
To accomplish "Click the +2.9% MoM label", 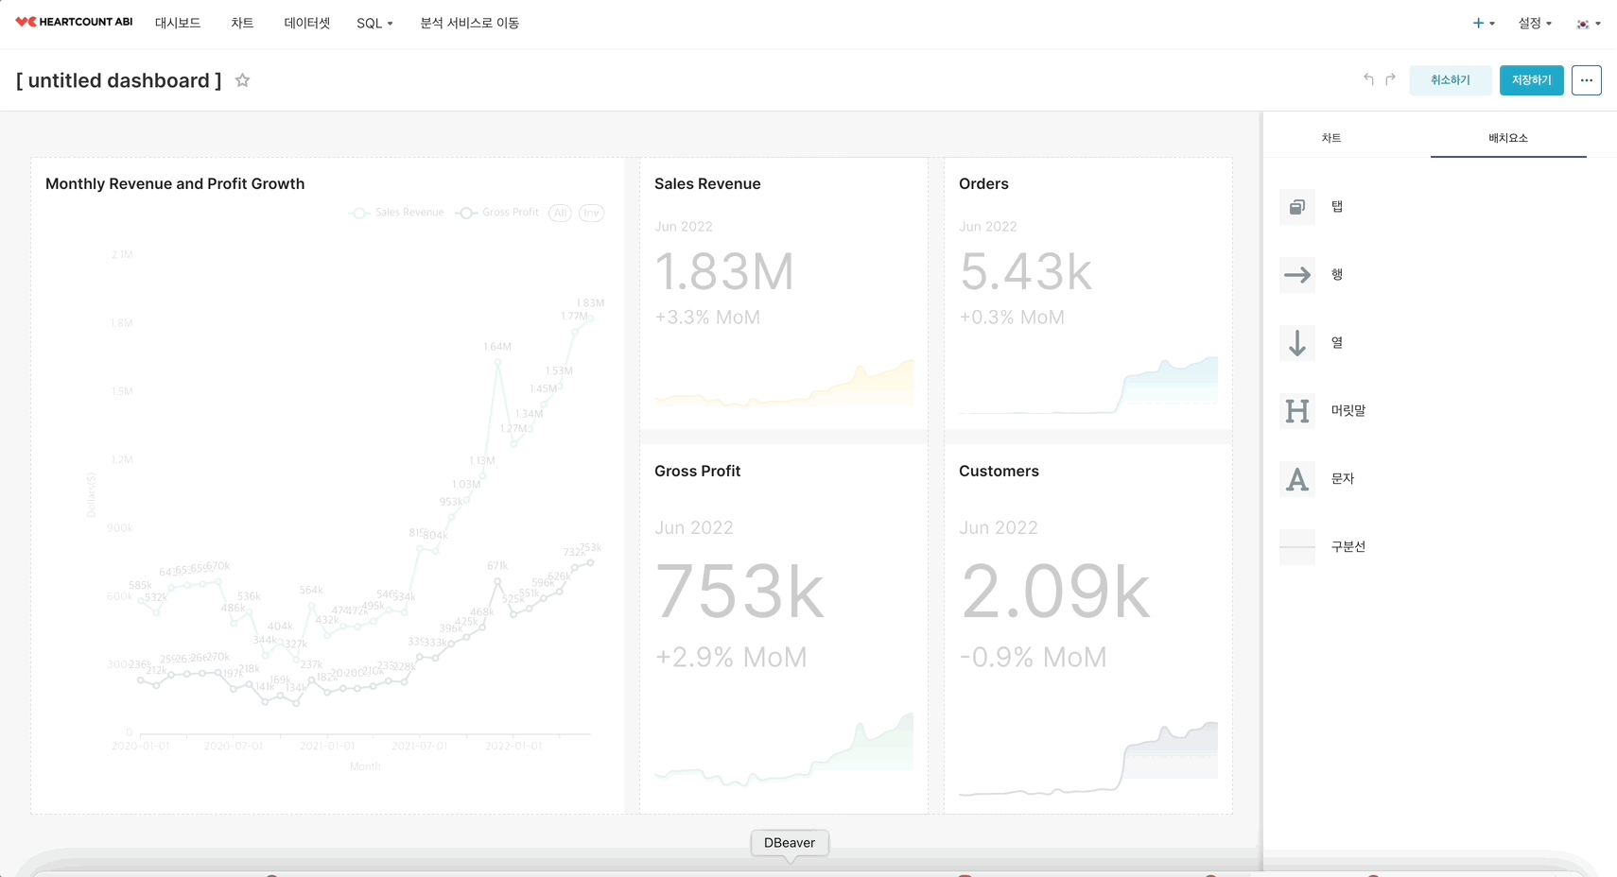I will 731,657.
